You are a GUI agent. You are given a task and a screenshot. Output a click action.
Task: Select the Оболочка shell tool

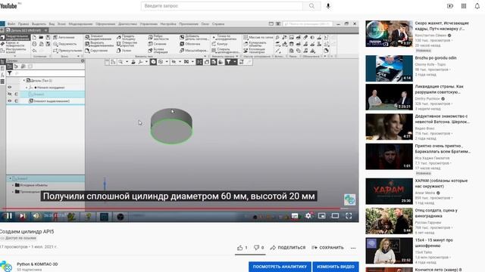(x=190, y=44)
